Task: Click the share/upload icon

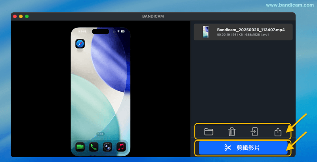Action: click(278, 132)
